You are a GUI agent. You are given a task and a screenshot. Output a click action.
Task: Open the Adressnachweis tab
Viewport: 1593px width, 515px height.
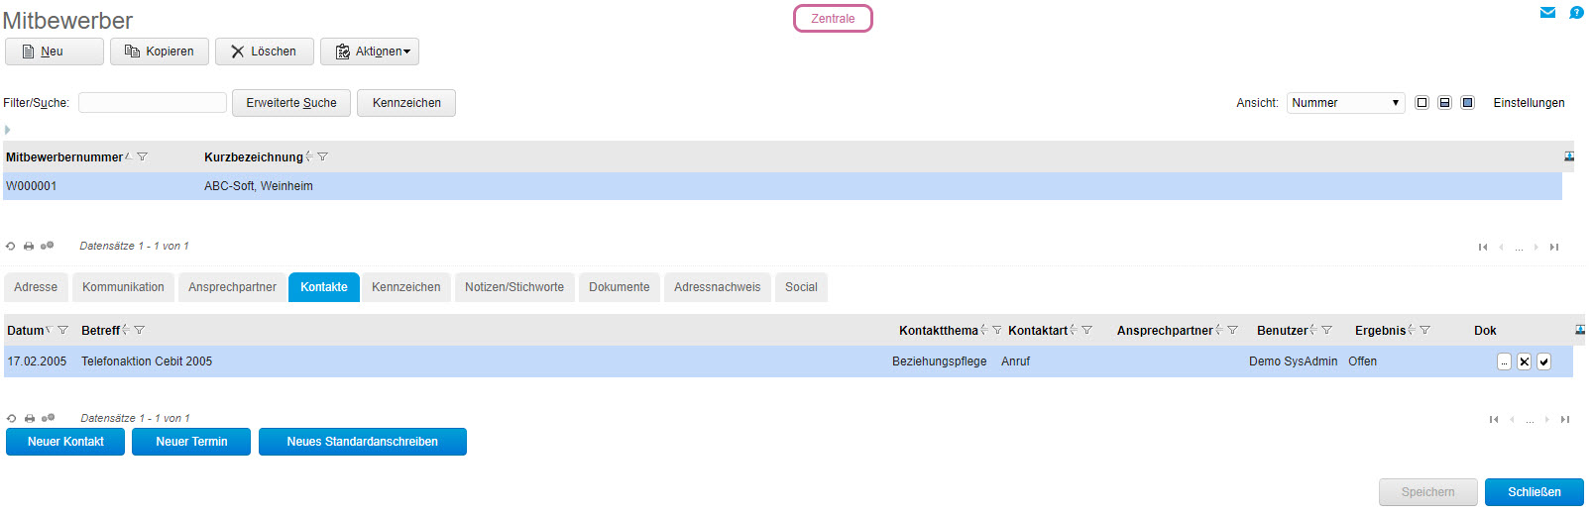pos(718,287)
